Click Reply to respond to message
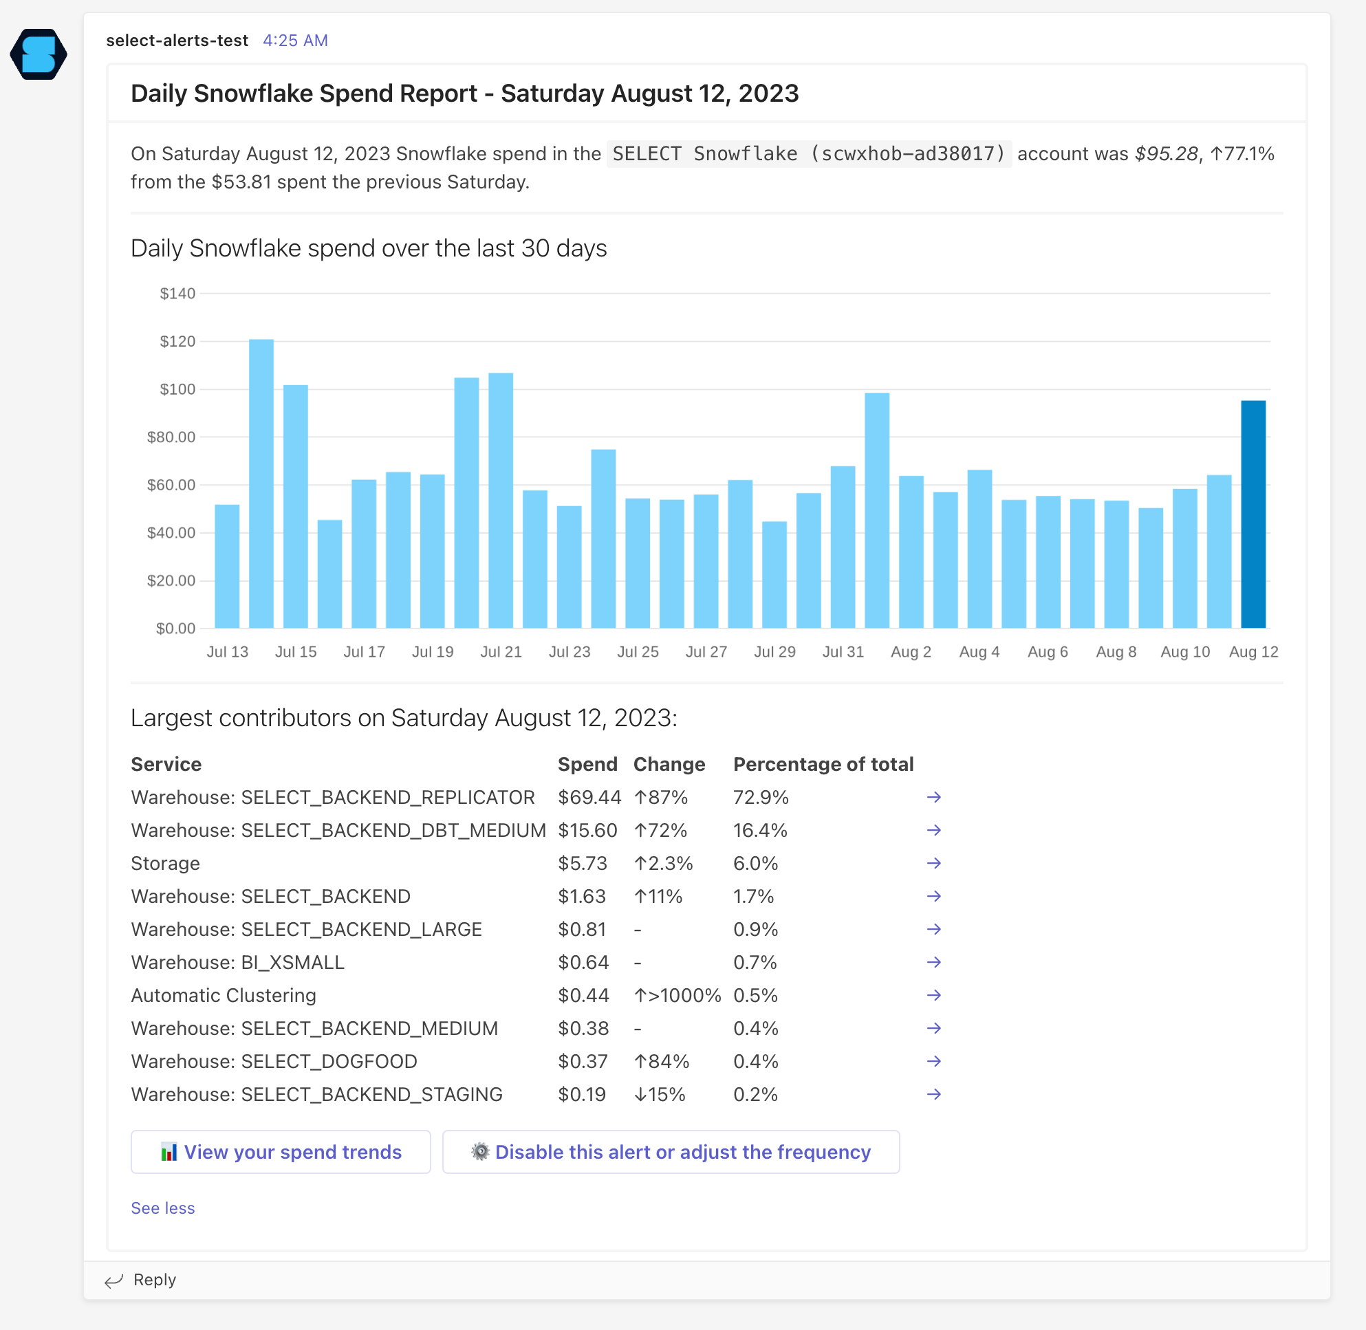 pyautogui.click(x=155, y=1280)
